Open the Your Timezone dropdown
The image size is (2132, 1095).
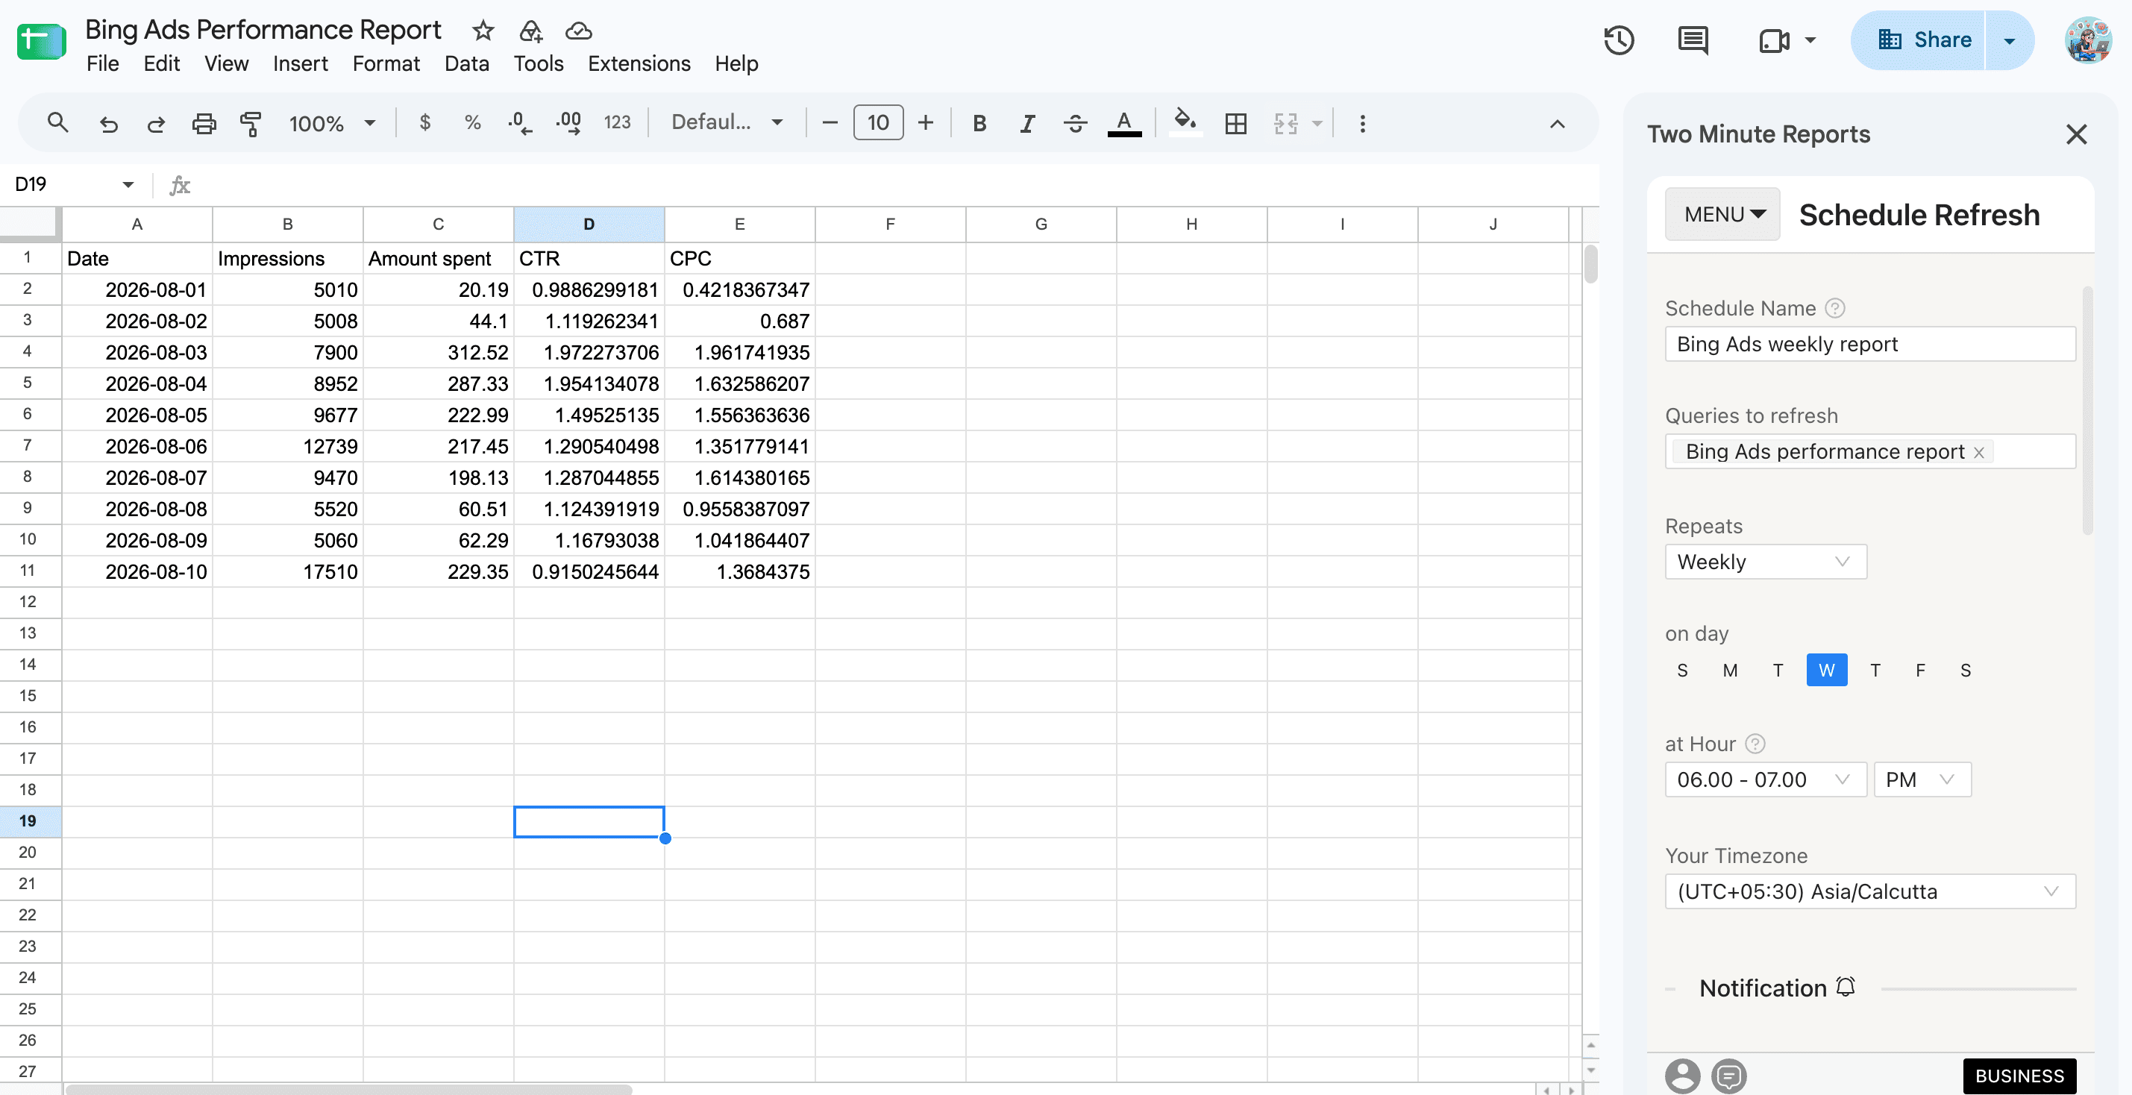1869,891
